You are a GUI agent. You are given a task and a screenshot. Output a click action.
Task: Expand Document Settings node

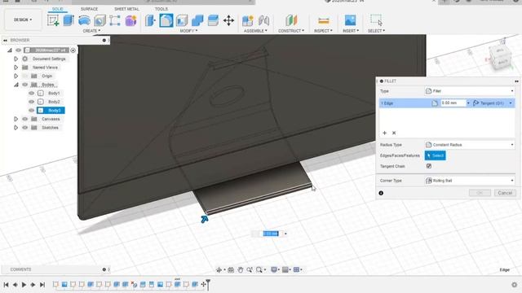click(15, 59)
